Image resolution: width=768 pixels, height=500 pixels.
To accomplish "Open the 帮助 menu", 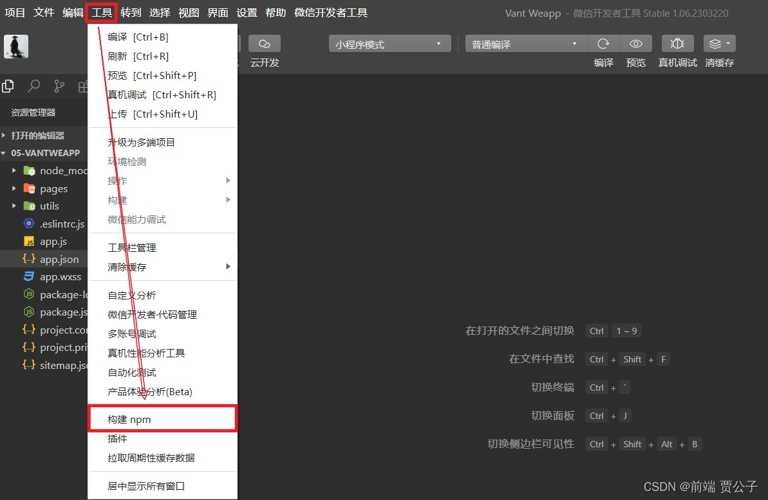I will point(276,12).
